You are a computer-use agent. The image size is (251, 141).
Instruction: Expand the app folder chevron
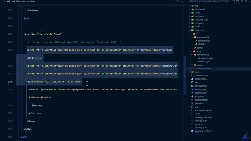(x=190, y=6)
